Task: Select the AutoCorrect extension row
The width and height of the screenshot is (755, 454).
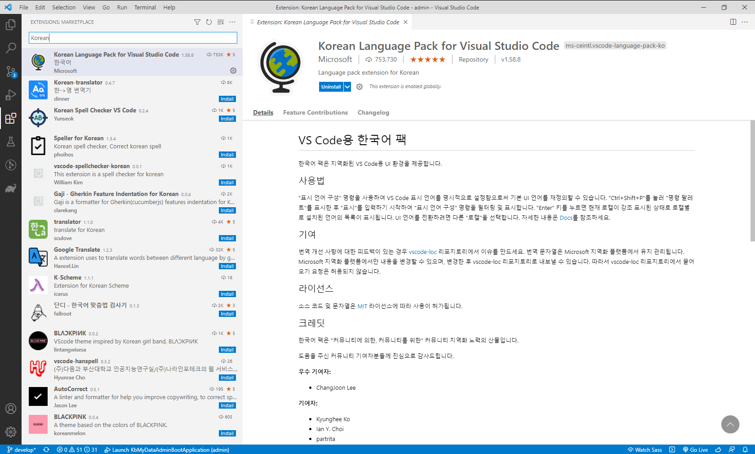Action: point(132,397)
